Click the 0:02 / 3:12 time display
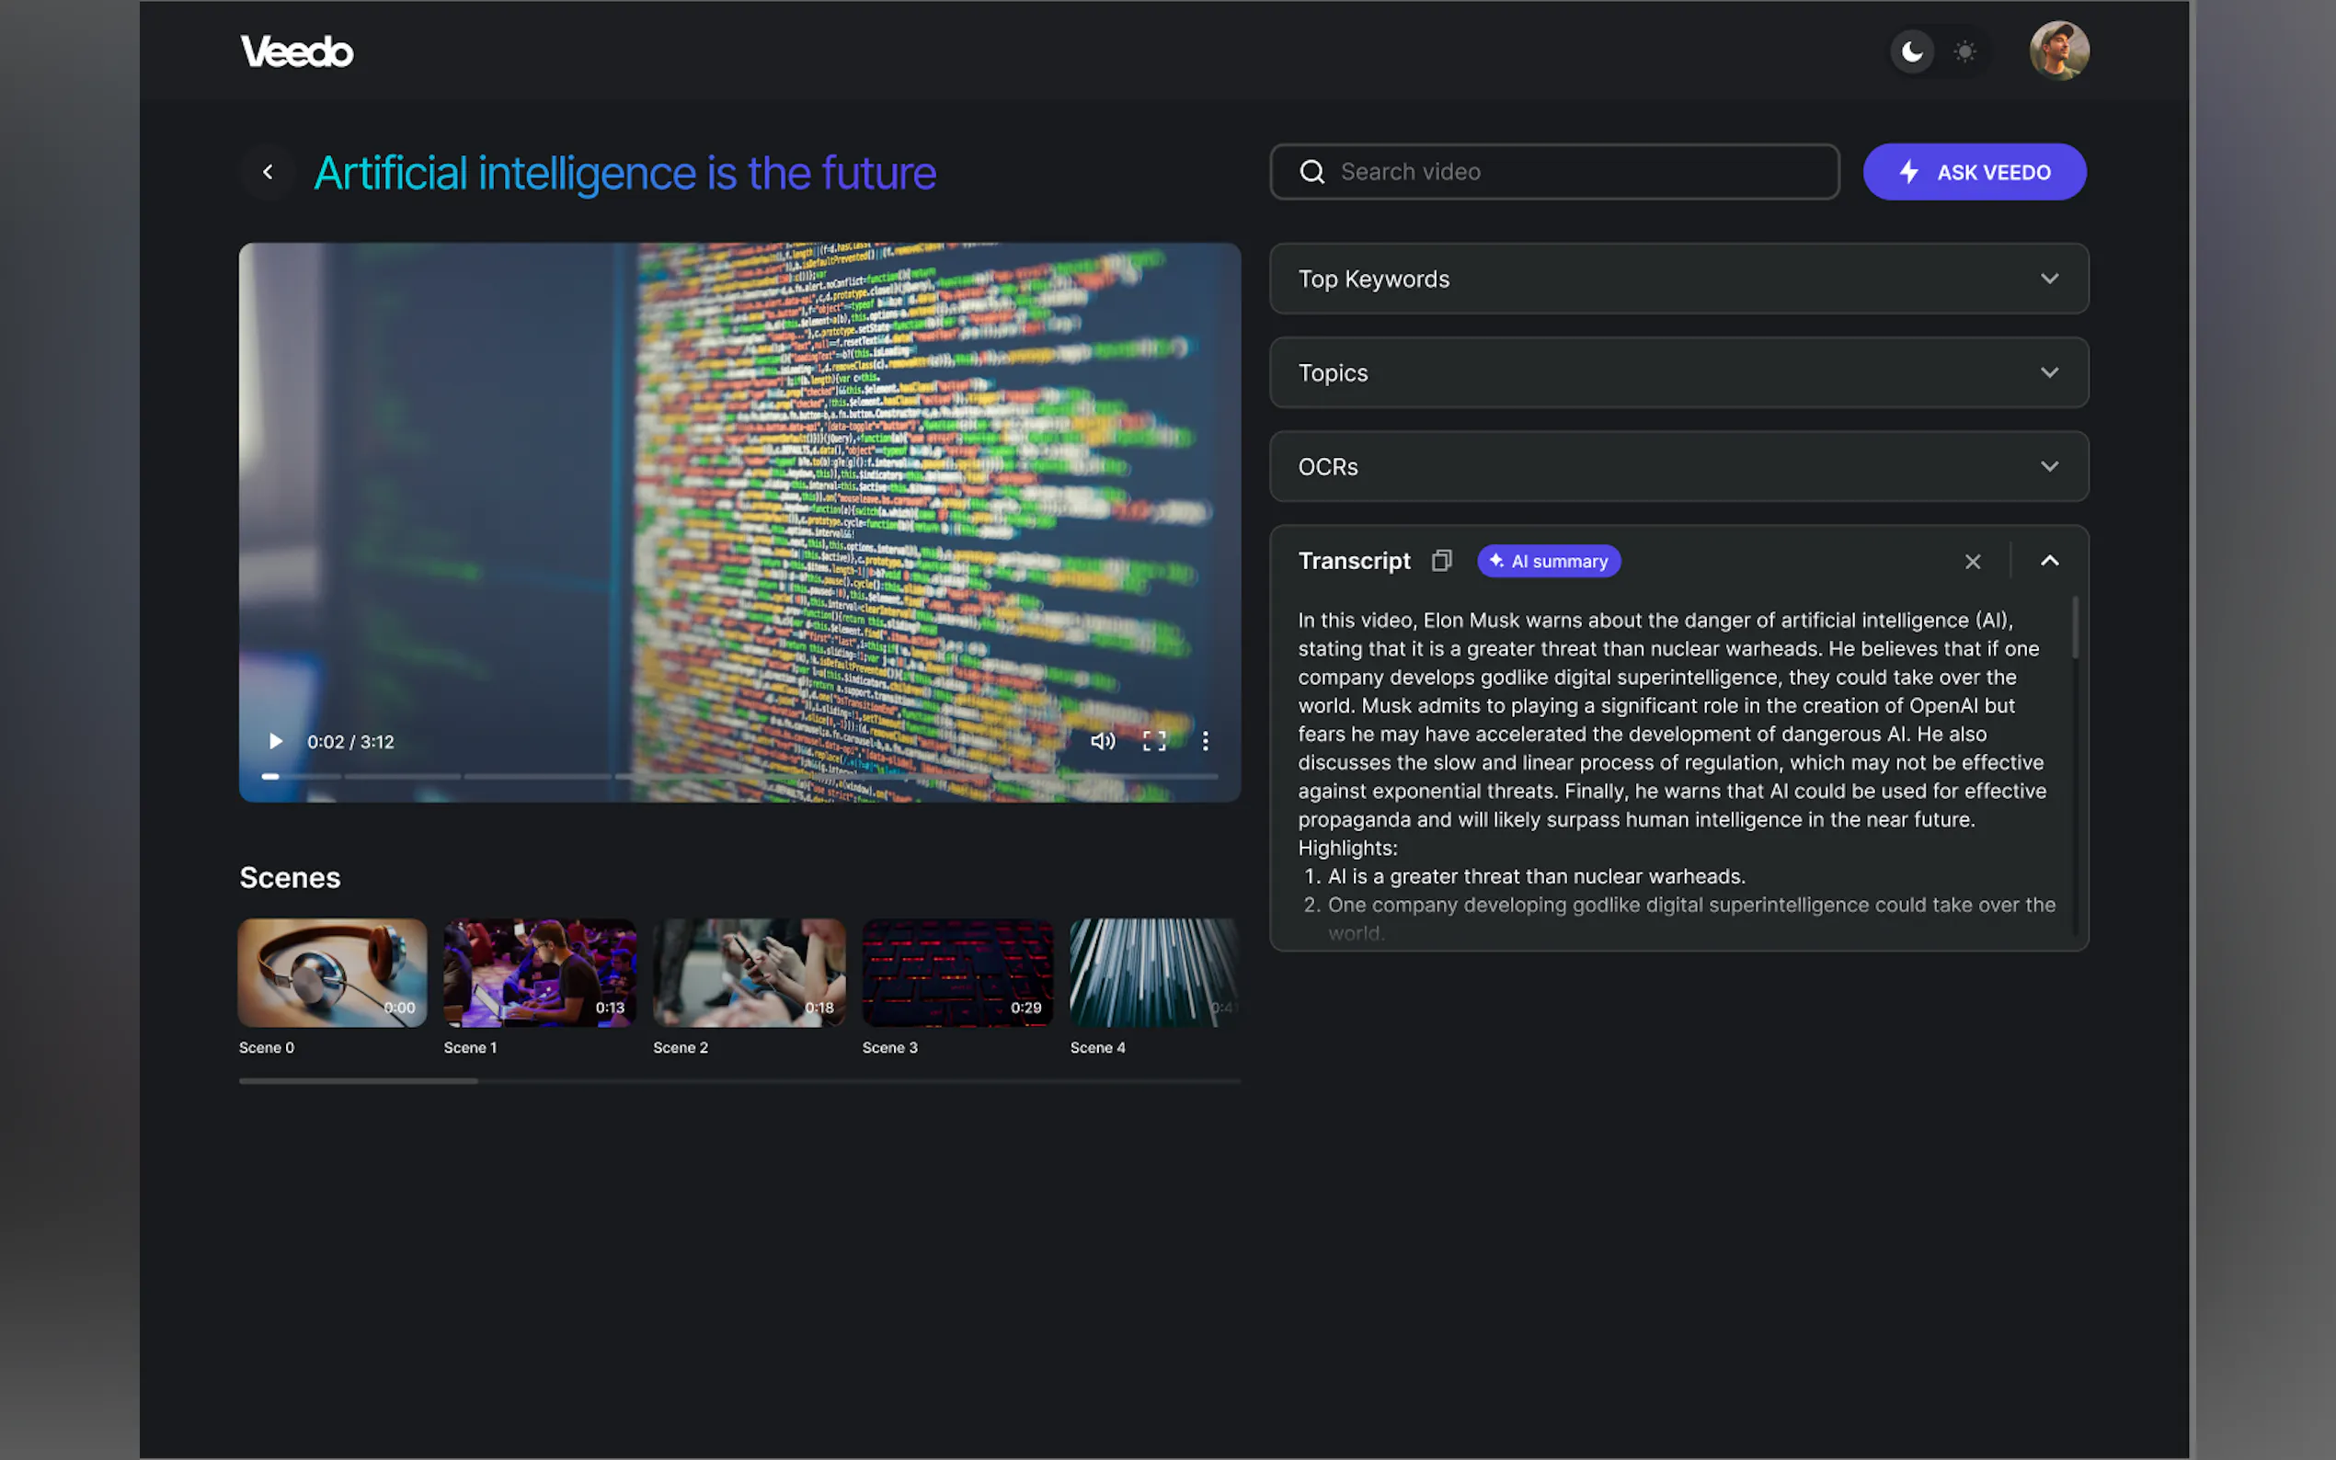This screenshot has width=2336, height=1460. coord(350,742)
